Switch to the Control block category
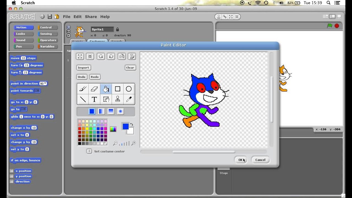Screen dimensions: 352x198 (x=48, y=28)
